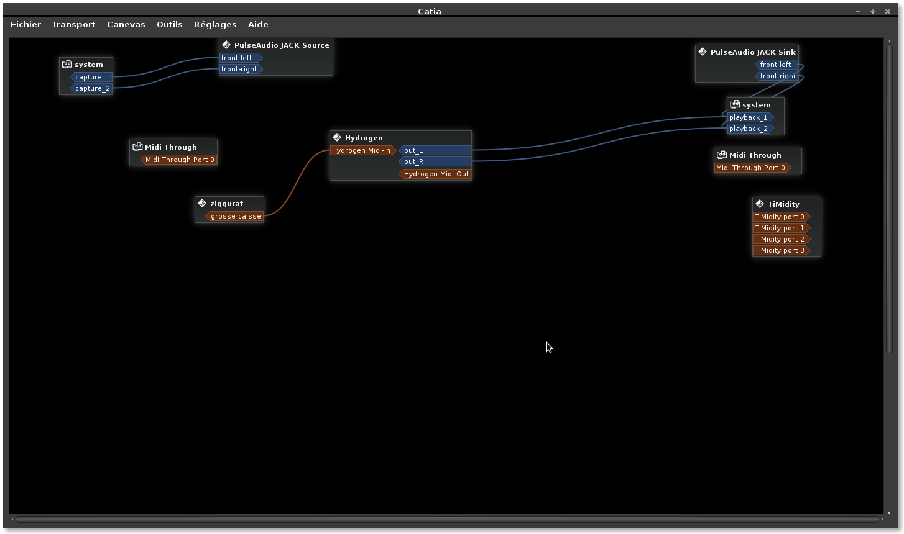The width and height of the screenshot is (904, 534).
Task: Click the left Midi Through node icon
Action: pyautogui.click(x=137, y=147)
